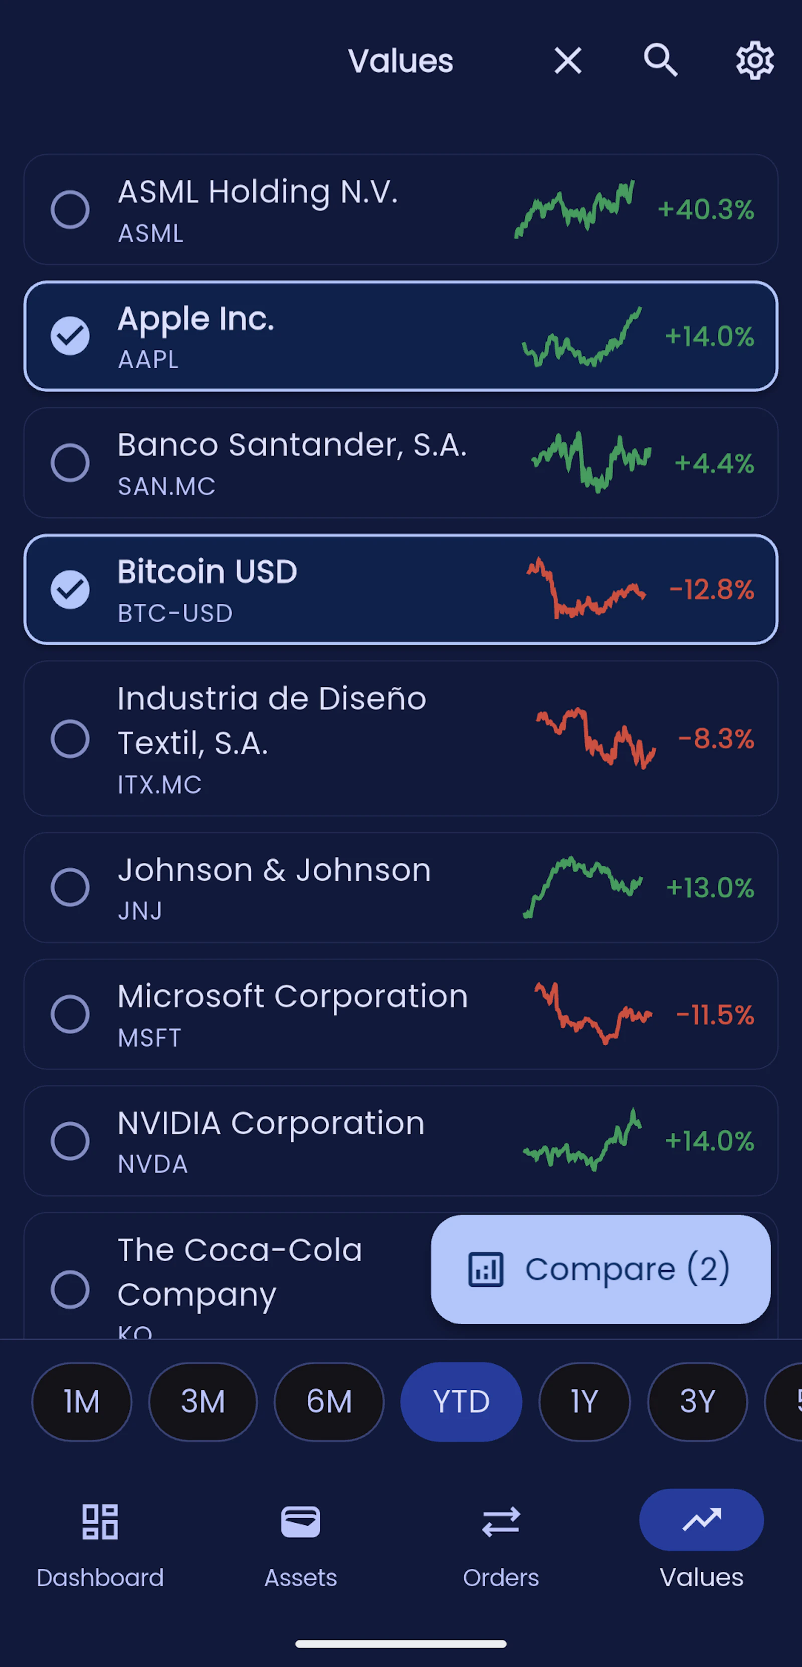Image resolution: width=802 pixels, height=1667 pixels.
Task: Select the Microsoft Corporation radio circle
Action: click(x=70, y=1014)
